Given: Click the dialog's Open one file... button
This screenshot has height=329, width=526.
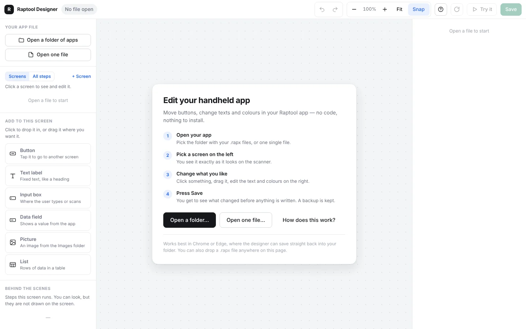Looking at the screenshot, I should tap(246, 220).
